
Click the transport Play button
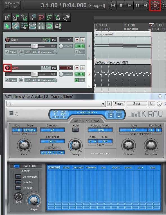tap(129, 6)
